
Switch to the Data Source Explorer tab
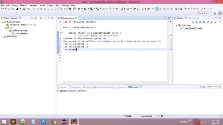coord(104,87)
